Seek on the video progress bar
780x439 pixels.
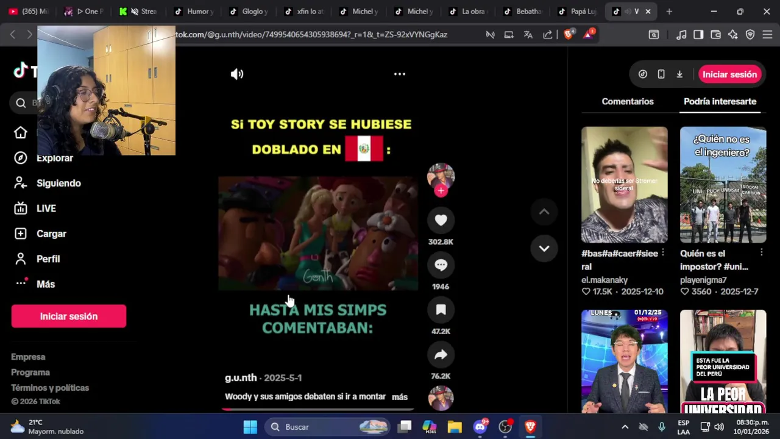pyautogui.click(x=318, y=409)
